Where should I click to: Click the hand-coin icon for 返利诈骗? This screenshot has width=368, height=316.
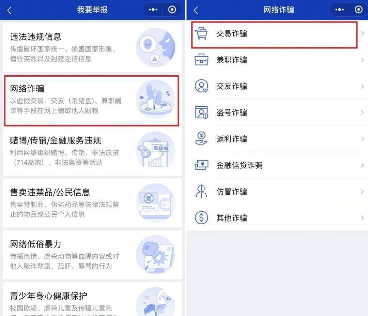point(201,139)
